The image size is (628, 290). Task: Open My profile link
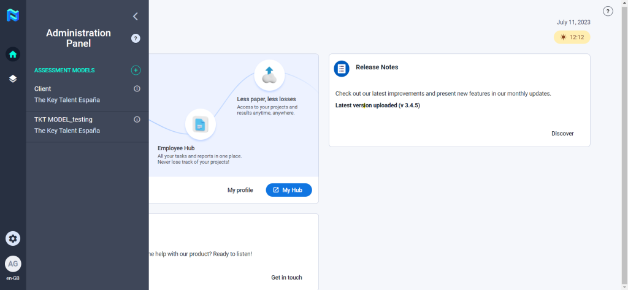click(240, 190)
